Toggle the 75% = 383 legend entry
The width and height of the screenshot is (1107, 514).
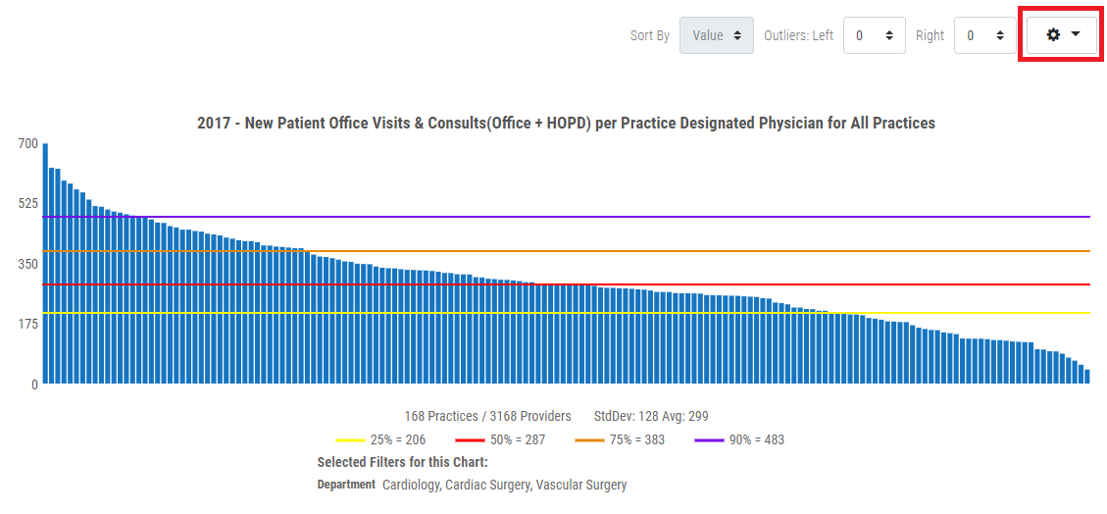[620, 439]
